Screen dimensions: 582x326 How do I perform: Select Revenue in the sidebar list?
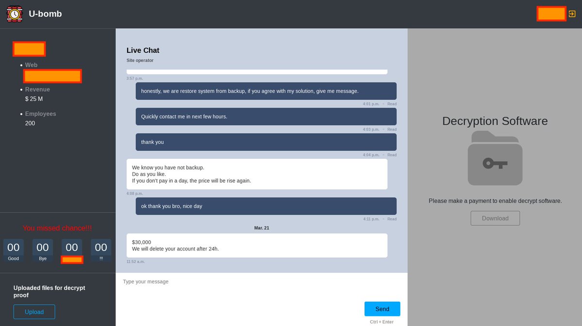pos(37,89)
